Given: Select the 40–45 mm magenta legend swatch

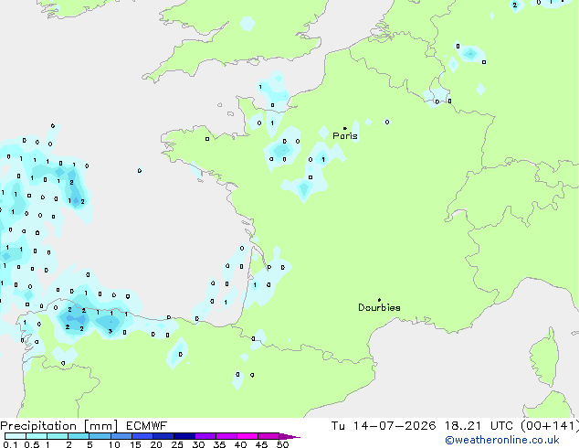Looking at the screenshot, I should tap(247, 436).
